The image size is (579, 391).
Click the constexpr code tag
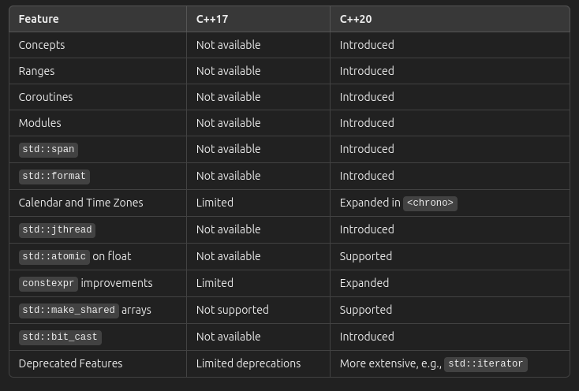[x=48, y=284]
